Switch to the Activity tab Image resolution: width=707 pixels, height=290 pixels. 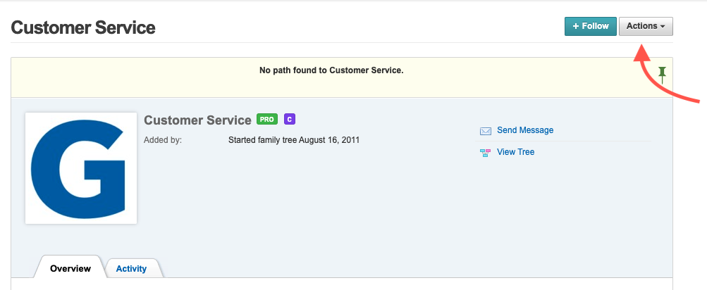(x=131, y=269)
